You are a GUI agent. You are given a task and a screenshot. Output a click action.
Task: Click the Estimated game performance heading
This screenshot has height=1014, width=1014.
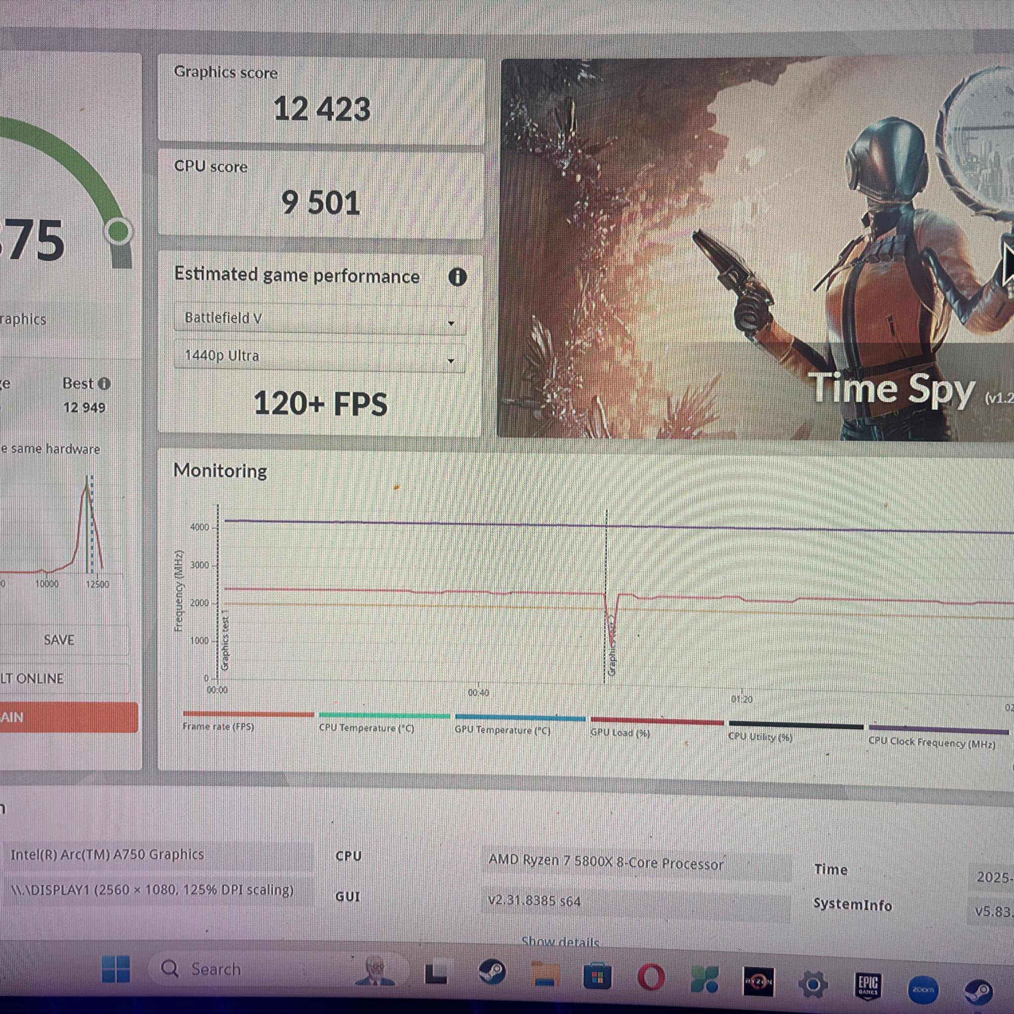(297, 276)
